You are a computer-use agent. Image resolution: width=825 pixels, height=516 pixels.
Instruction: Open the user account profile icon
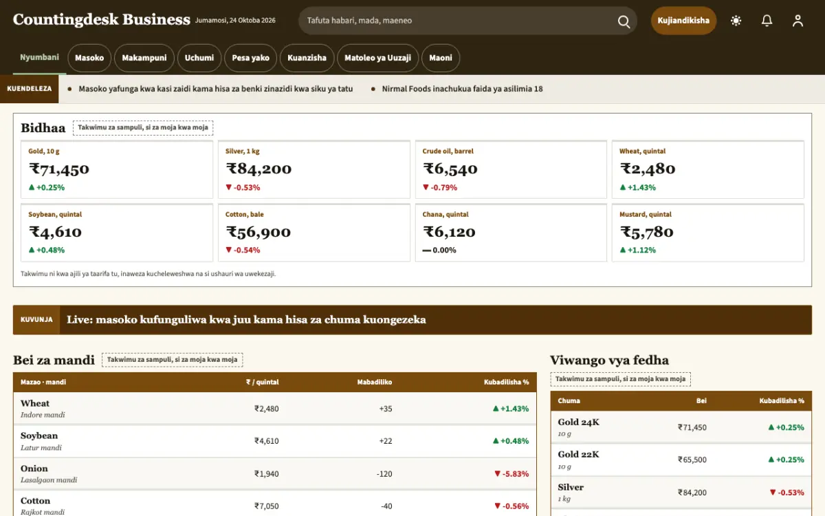coord(797,21)
